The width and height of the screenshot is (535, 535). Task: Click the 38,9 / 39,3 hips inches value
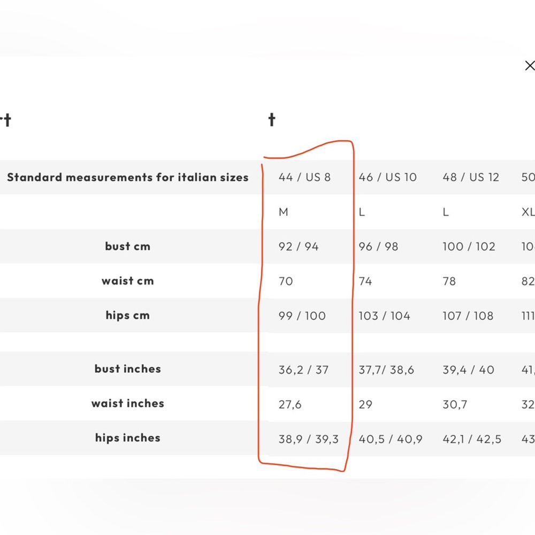coord(309,439)
